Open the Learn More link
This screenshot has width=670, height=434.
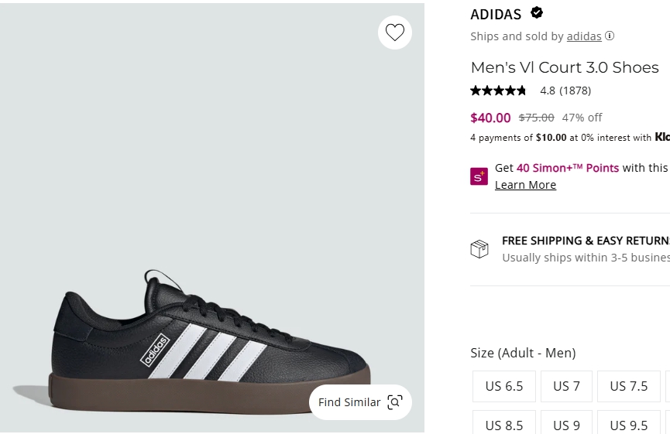526,185
